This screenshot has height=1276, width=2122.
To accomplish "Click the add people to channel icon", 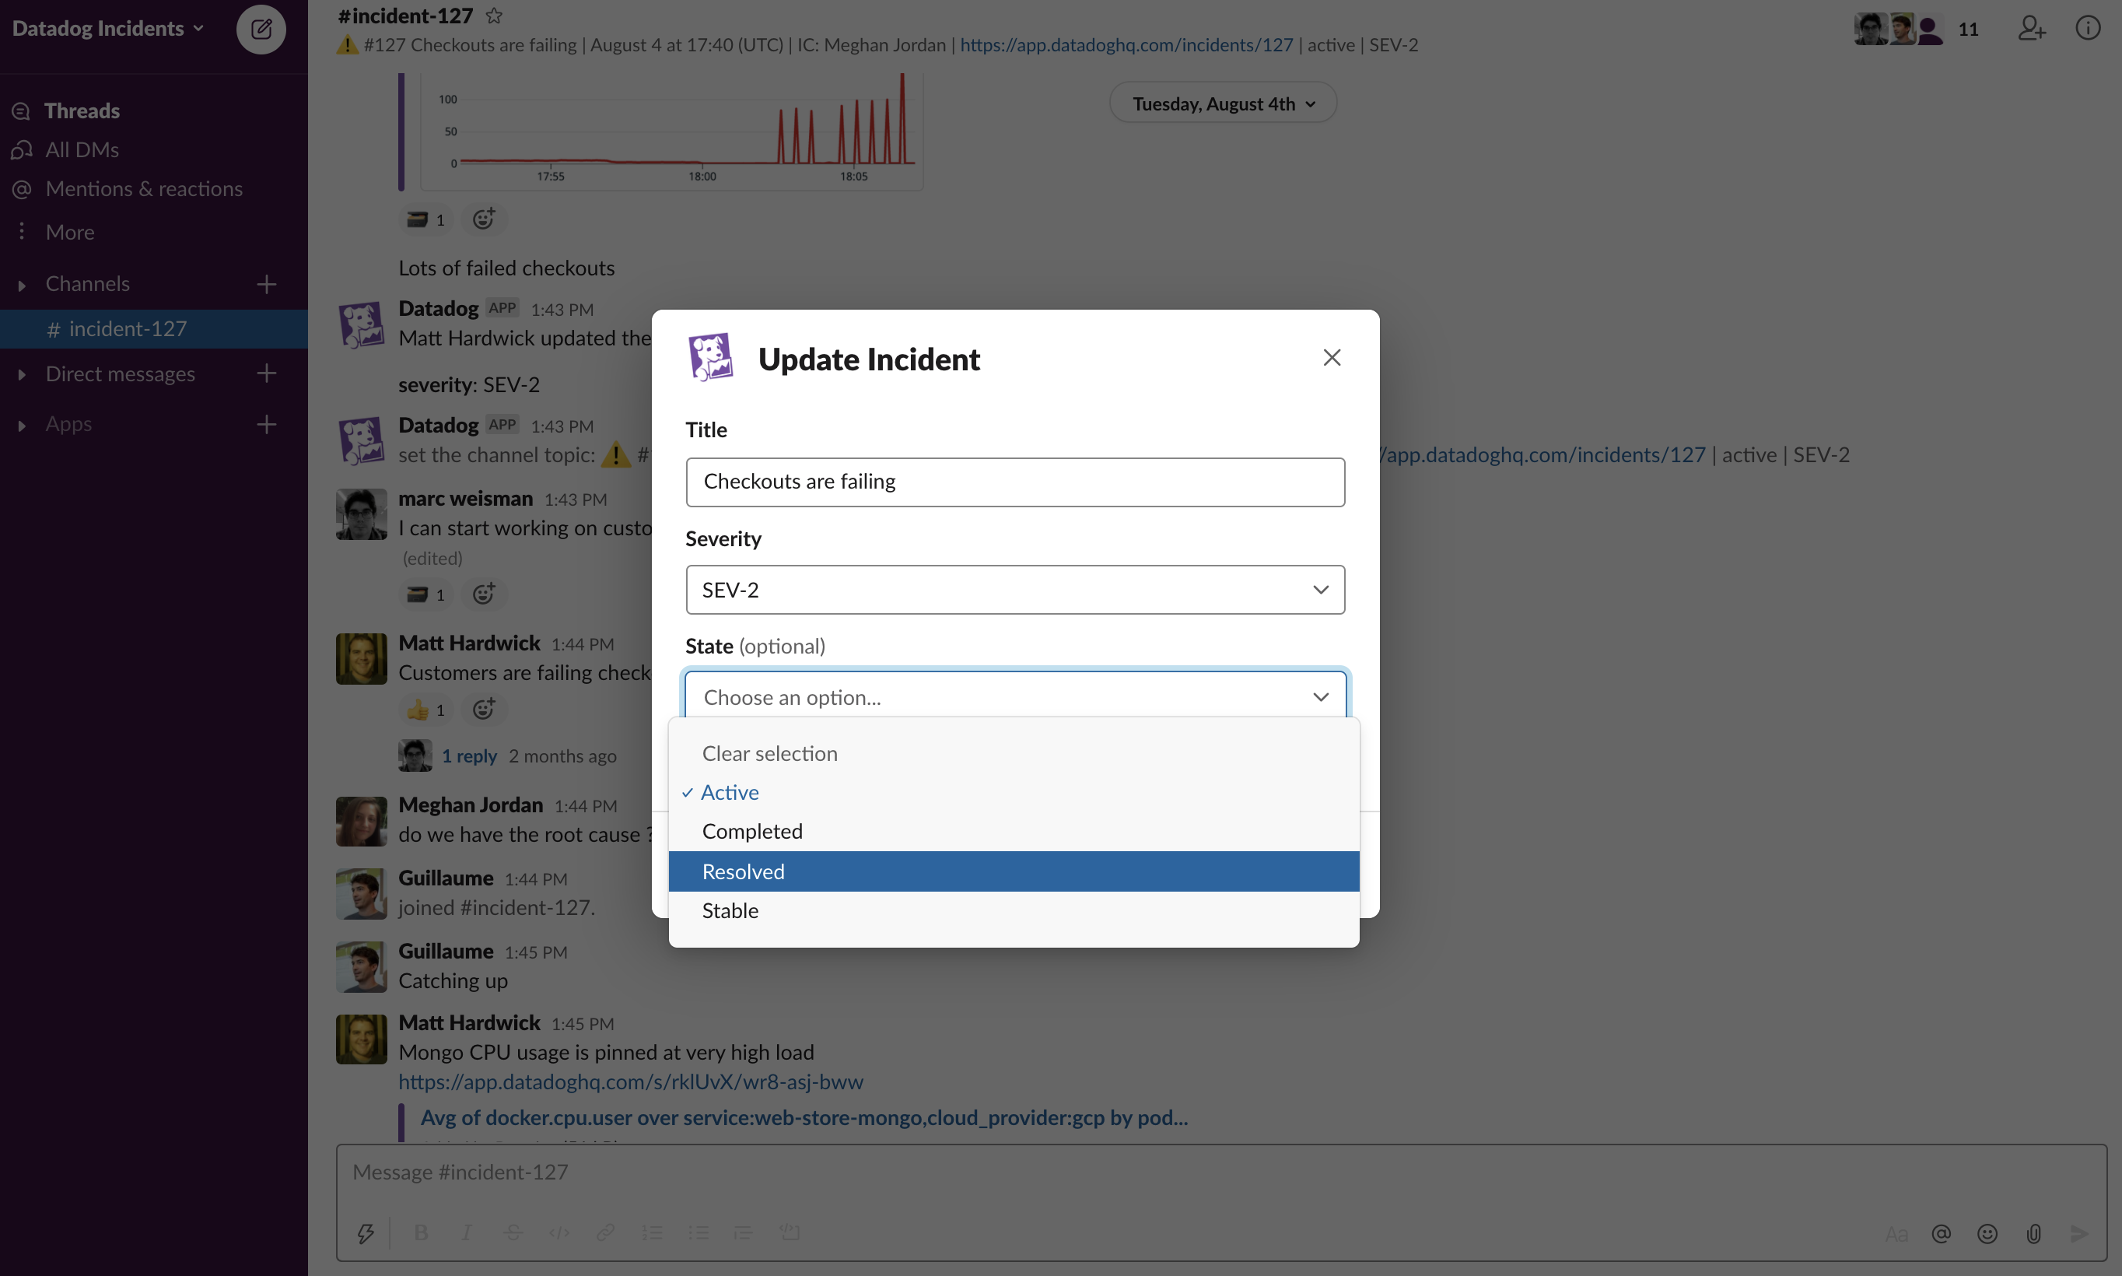I will pos(2030,28).
